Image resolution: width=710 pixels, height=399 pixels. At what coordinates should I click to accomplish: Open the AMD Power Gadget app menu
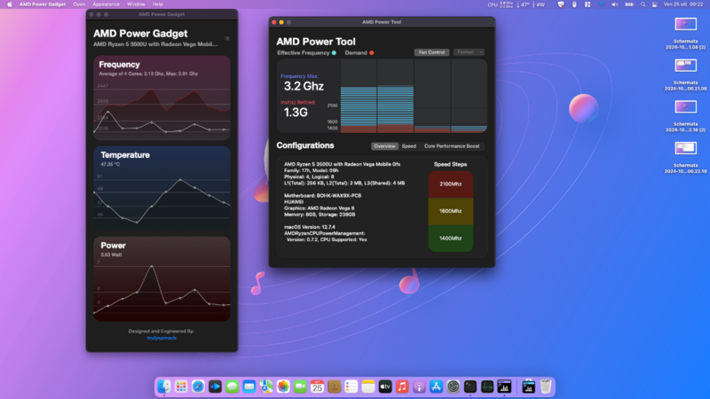point(43,4)
